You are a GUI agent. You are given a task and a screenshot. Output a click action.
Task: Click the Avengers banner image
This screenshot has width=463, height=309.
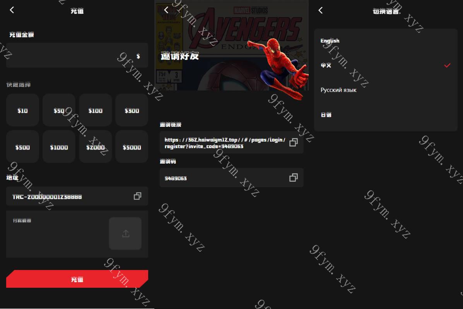coord(231,45)
